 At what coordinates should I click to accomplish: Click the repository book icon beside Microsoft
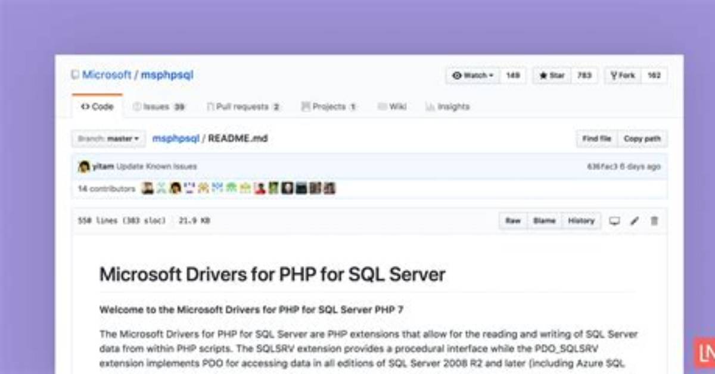tap(75, 75)
